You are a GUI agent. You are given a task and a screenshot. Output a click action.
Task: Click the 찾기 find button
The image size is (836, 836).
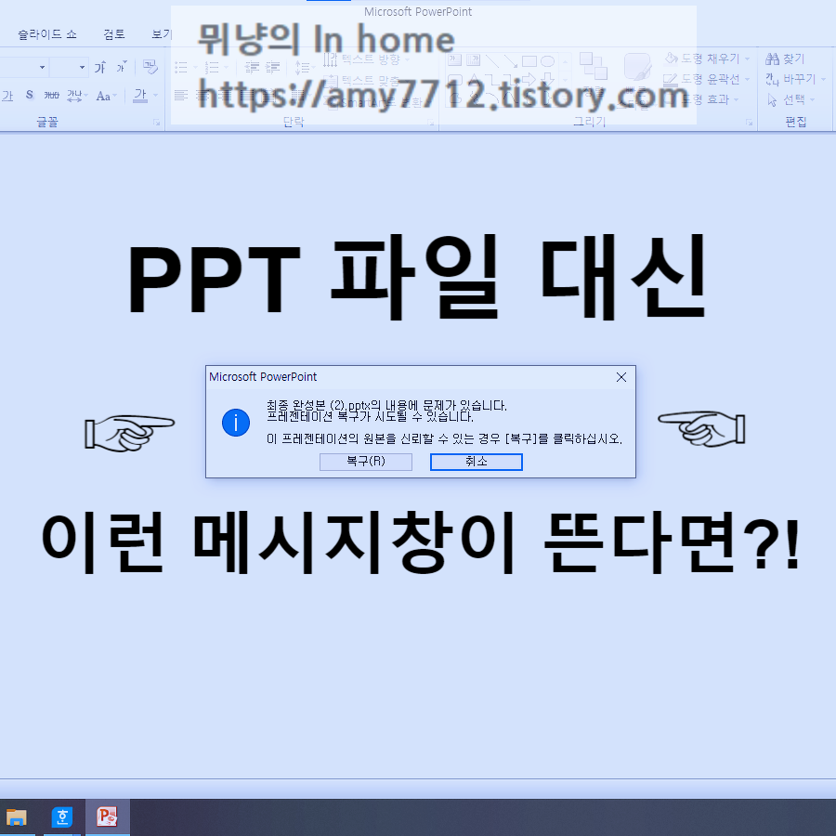(785, 59)
